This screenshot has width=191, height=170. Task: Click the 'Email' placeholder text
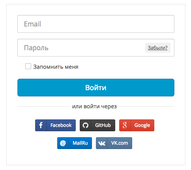(x=32, y=24)
